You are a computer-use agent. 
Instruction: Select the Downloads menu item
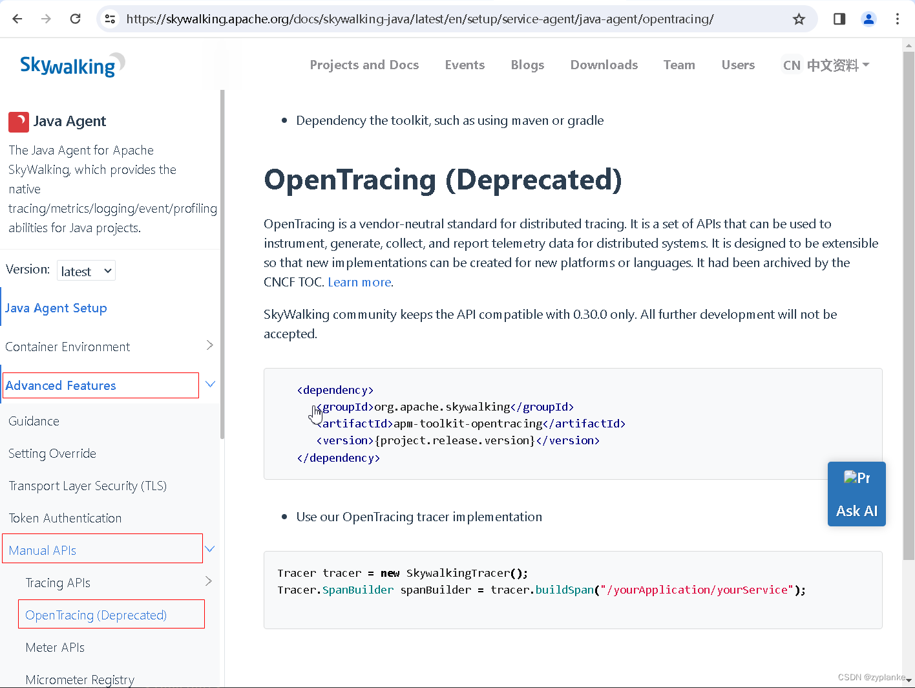pos(604,65)
